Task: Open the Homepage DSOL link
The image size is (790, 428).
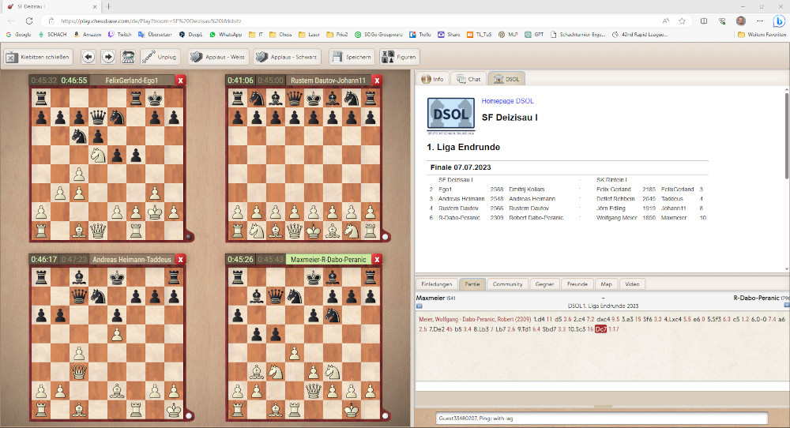Action: pos(509,102)
